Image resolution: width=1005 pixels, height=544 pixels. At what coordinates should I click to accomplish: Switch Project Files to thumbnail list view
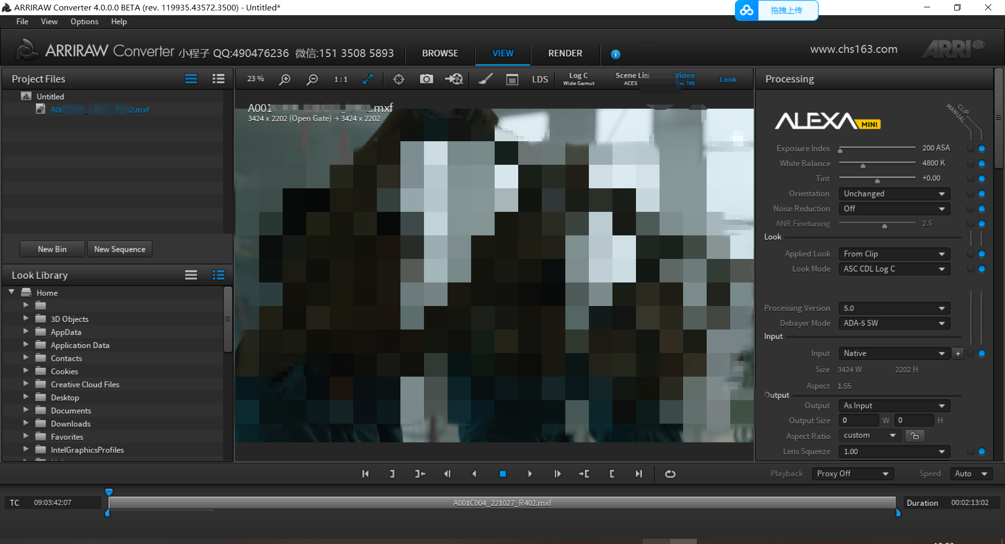point(191,79)
